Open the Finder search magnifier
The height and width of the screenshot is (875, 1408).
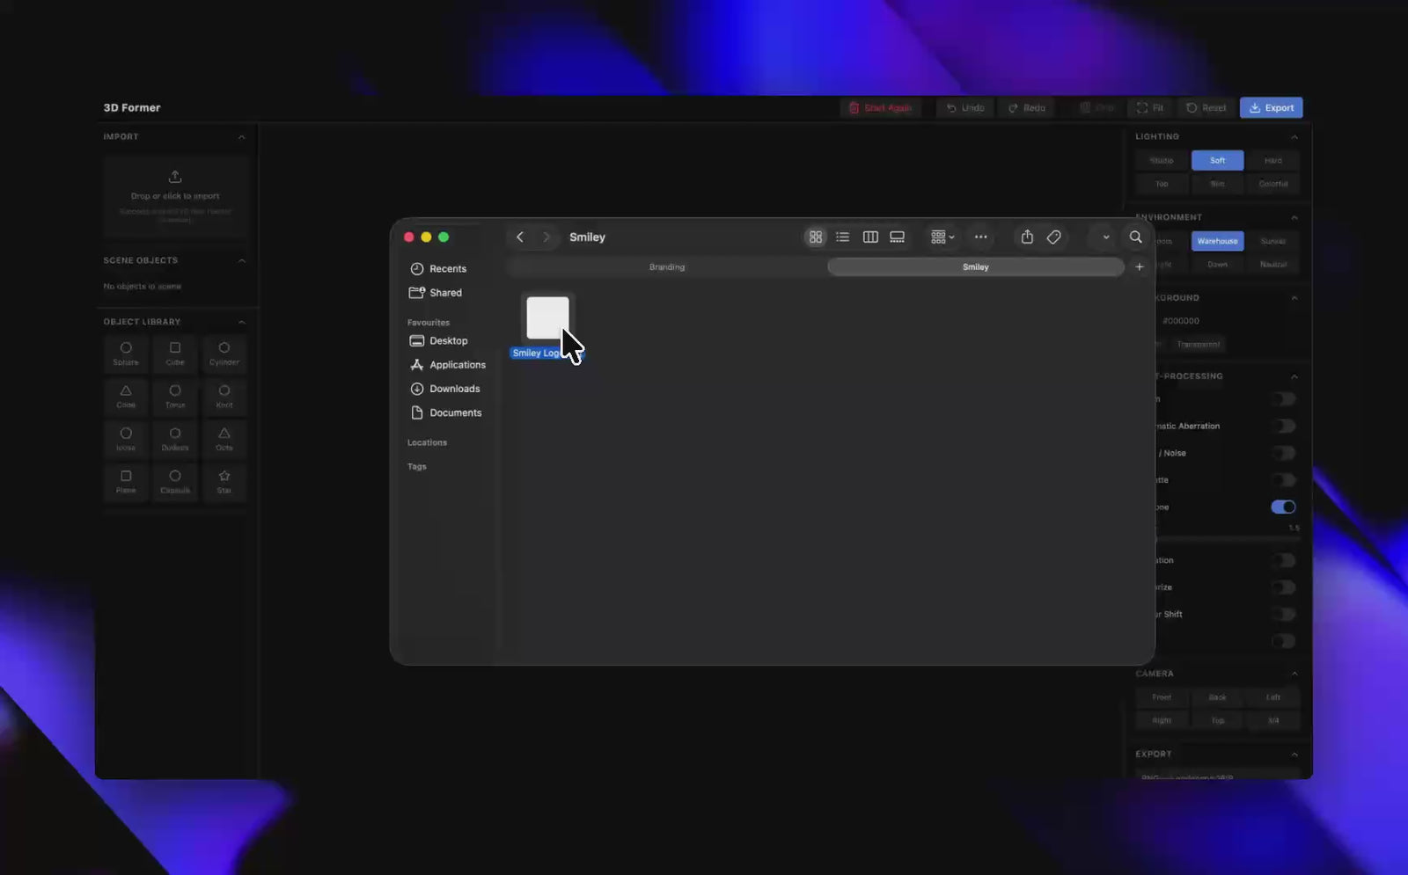(x=1135, y=237)
